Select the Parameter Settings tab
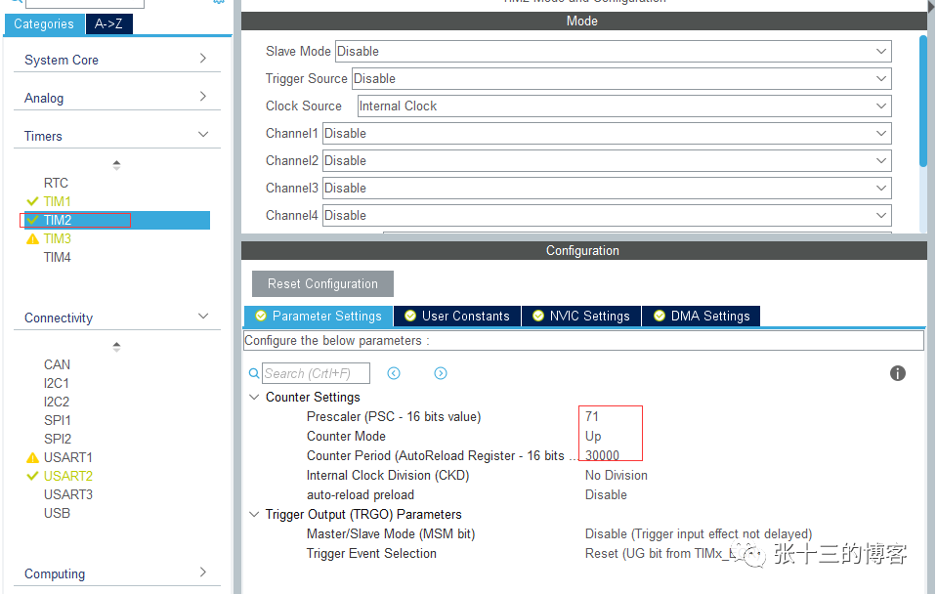This screenshot has height=594, width=937. coord(319,317)
